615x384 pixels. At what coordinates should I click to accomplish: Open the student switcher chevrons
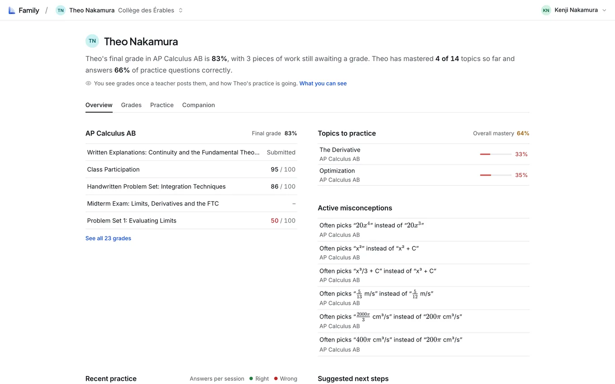[180, 10]
